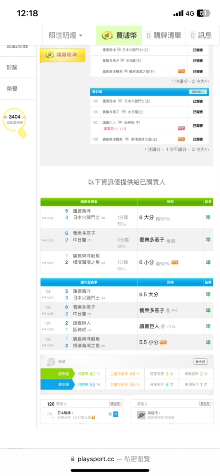Viewport: 220px width, 476px height.
Task: Tap the pink badge beside 阪神虎
Action: [181, 128]
